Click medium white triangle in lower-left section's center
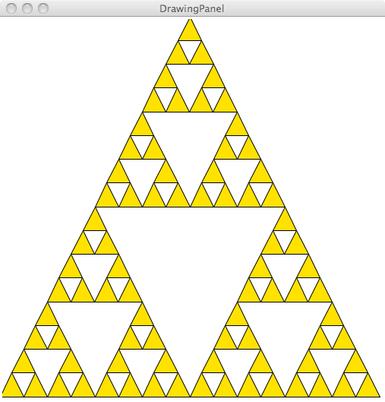The height and width of the screenshot is (402, 385). 95,334
